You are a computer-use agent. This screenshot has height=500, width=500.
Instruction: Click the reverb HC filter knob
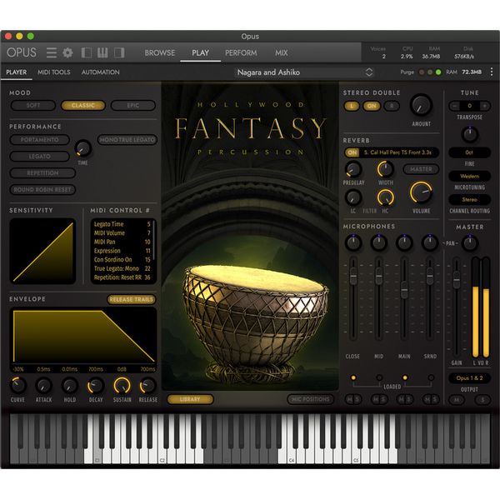tap(385, 197)
